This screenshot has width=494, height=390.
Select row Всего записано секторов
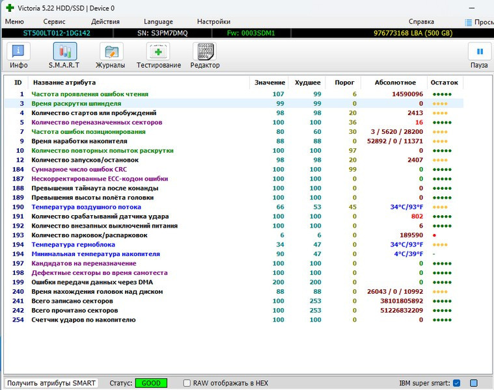pos(234,301)
